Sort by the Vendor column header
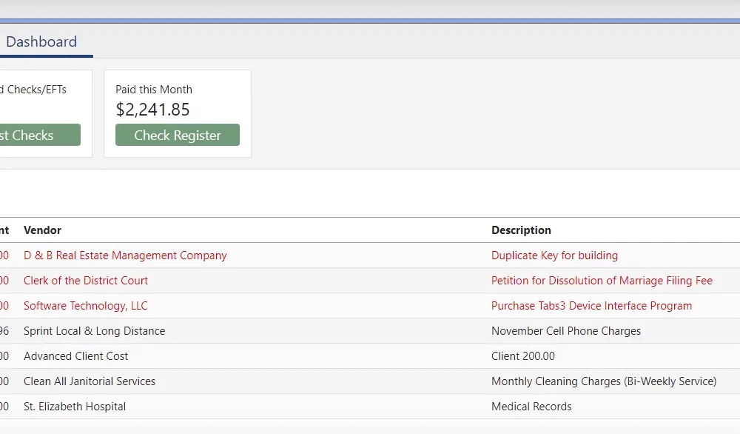Image resolution: width=740 pixels, height=434 pixels. pos(42,230)
